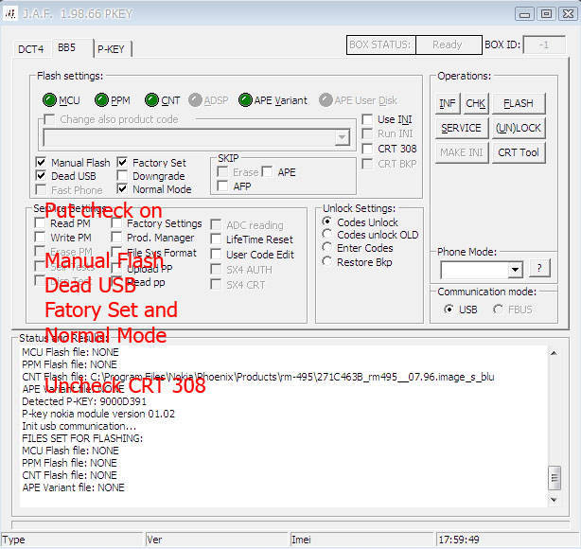Click the Imei status bar field
581x549 pixels.
pos(361,540)
